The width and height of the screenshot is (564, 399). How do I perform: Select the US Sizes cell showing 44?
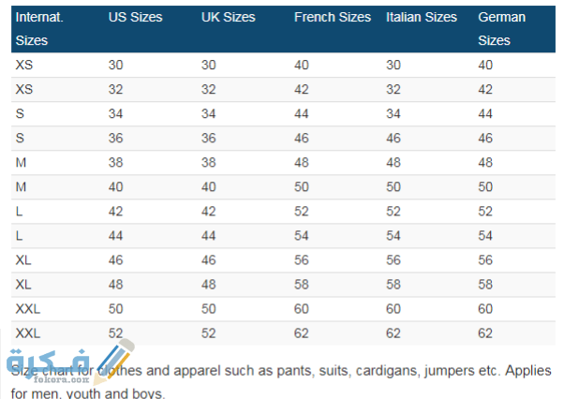pos(117,235)
